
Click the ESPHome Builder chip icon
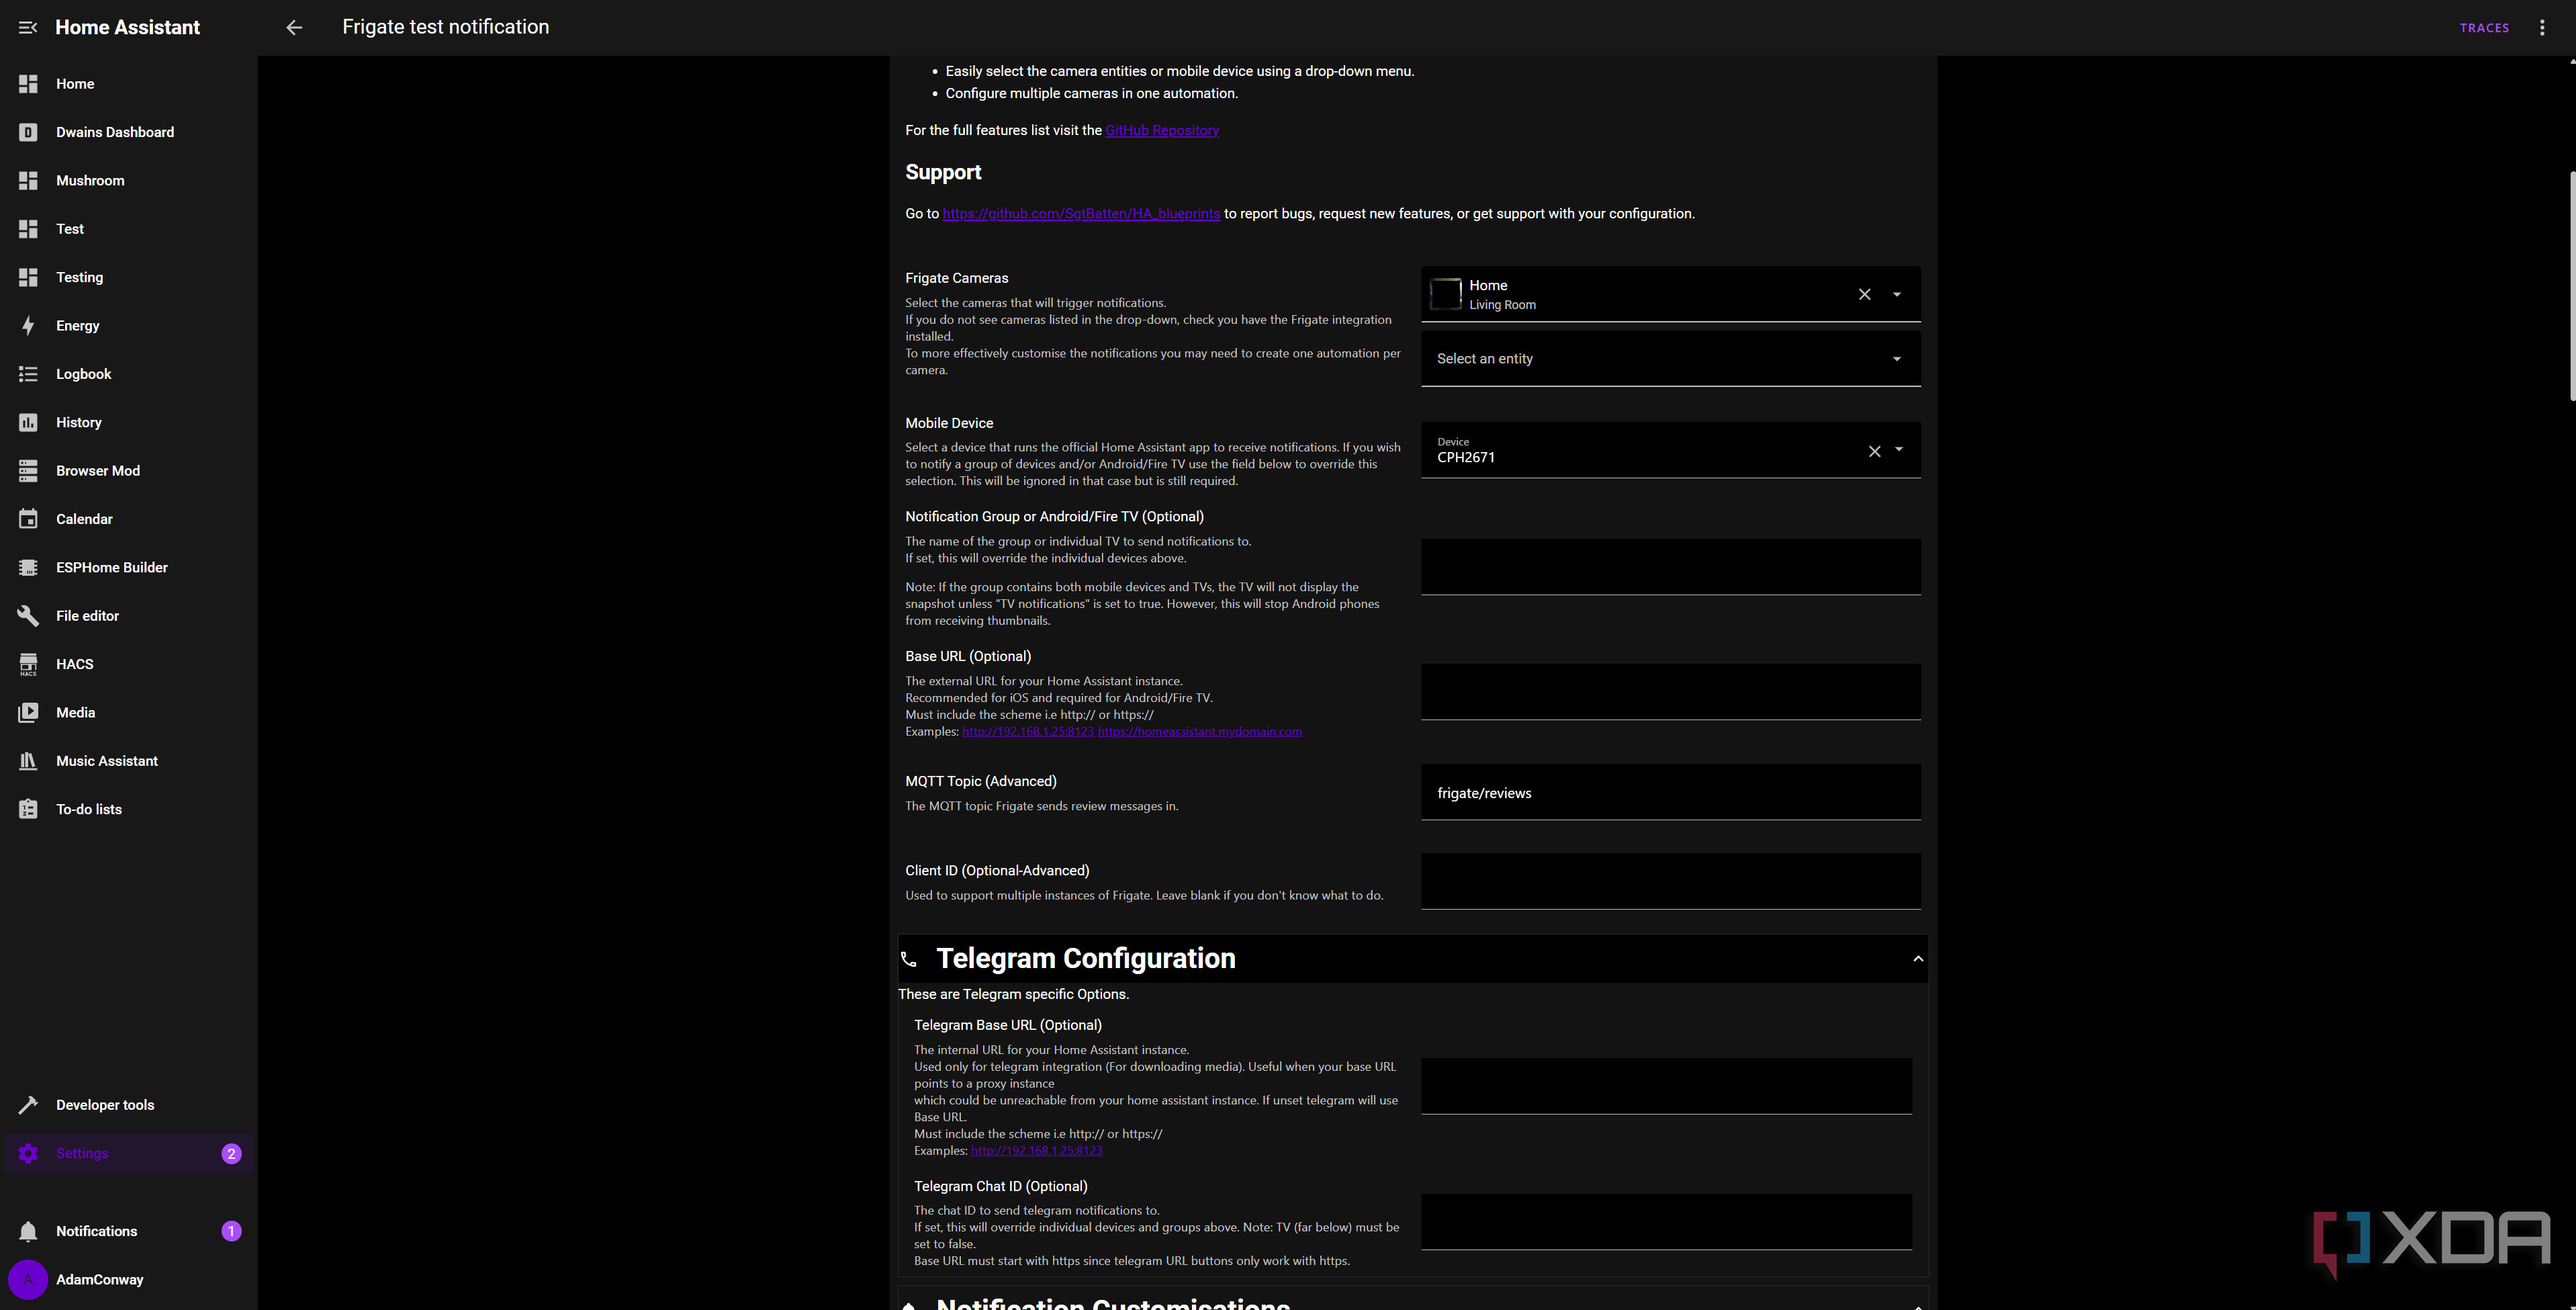[x=28, y=568]
